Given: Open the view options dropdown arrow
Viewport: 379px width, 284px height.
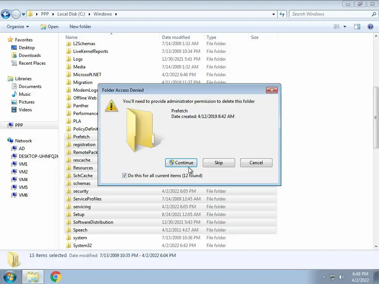Looking at the screenshot, I should pos(345,27).
